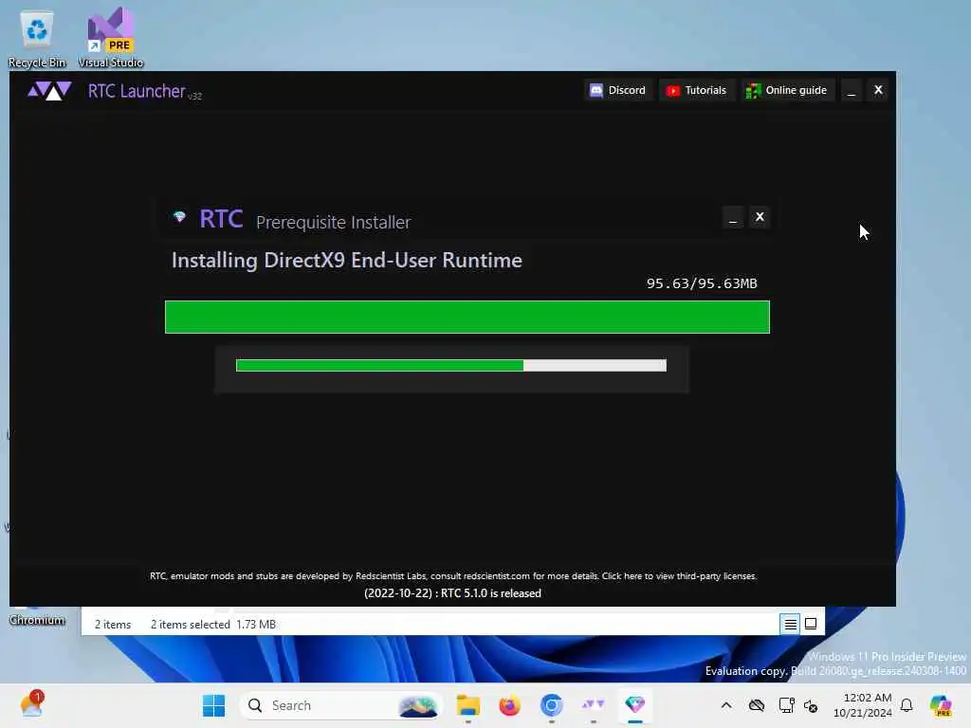Click the RTC gem icon in installer title
This screenshot has height=728, width=971.
tap(179, 217)
